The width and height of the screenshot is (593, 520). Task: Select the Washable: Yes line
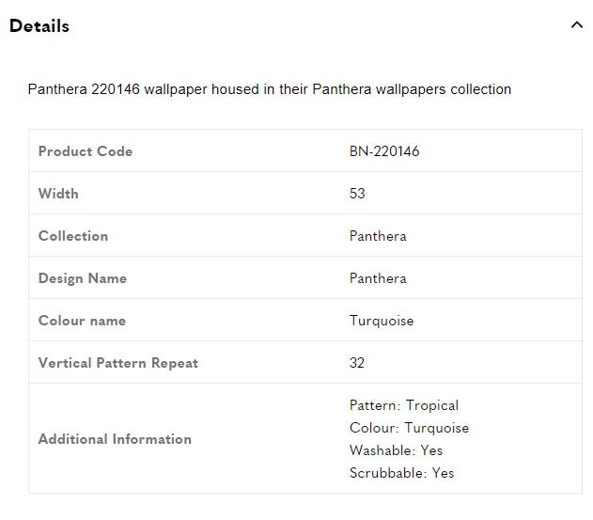click(x=396, y=450)
